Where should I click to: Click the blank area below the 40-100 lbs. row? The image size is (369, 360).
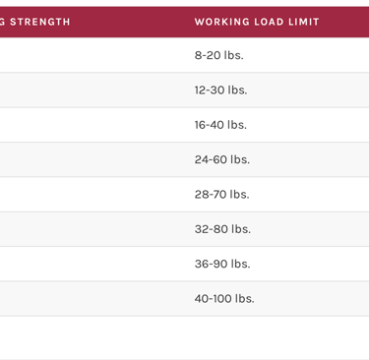184,337
